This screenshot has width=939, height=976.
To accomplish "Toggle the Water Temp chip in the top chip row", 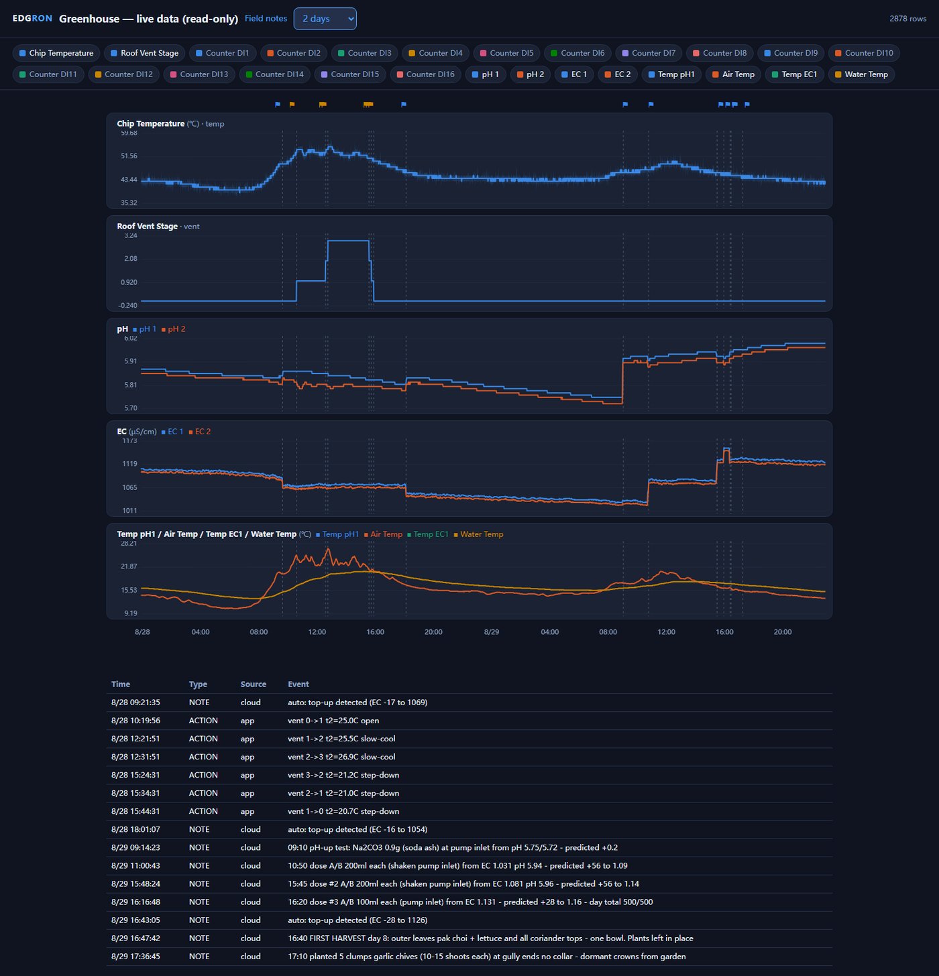I will 861,74.
